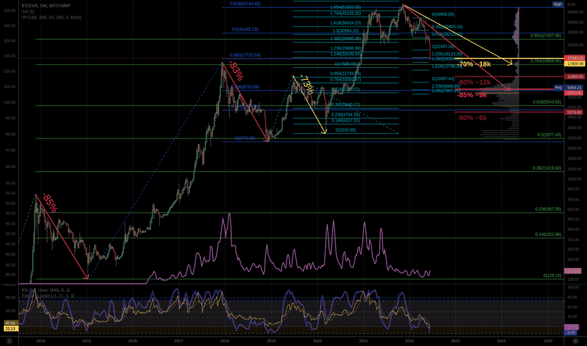Open the EUR currency selector on the price scale

571,4
